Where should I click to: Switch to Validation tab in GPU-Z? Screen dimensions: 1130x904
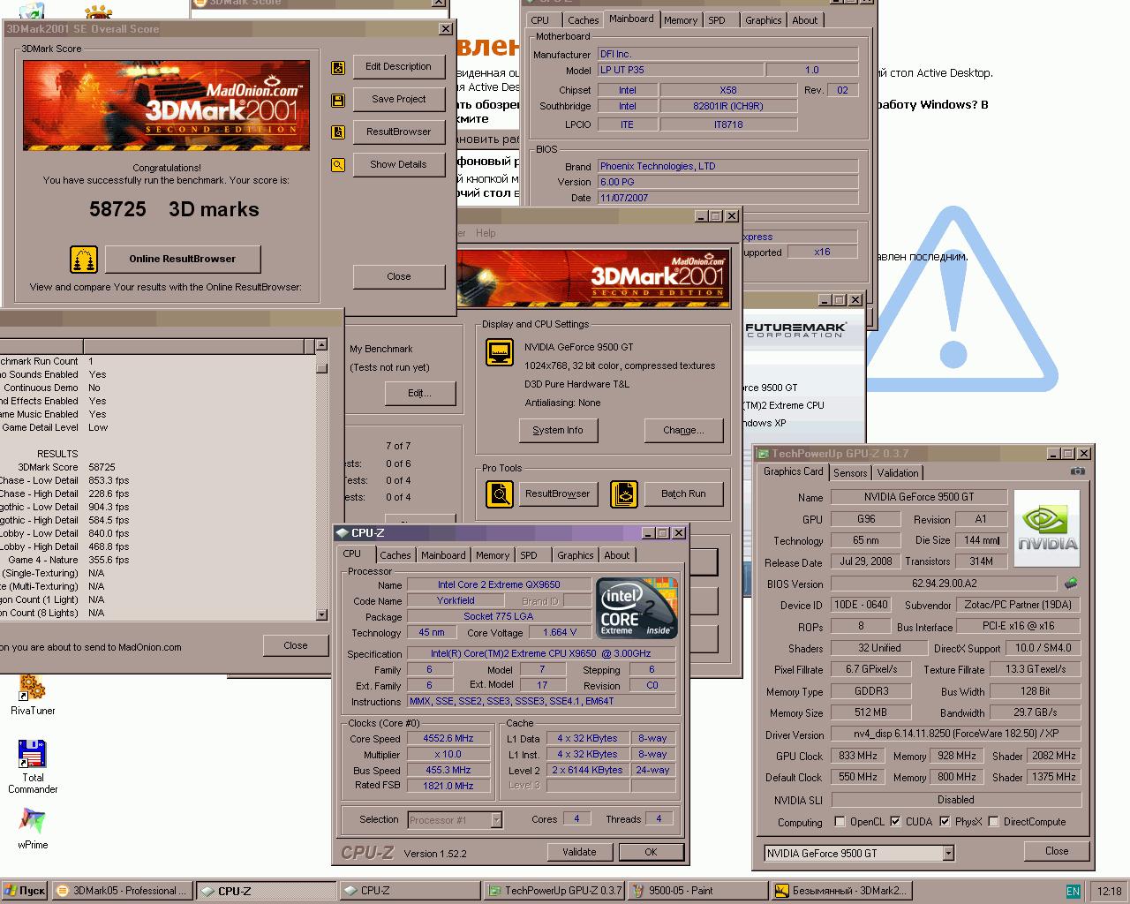pos(898,473)
